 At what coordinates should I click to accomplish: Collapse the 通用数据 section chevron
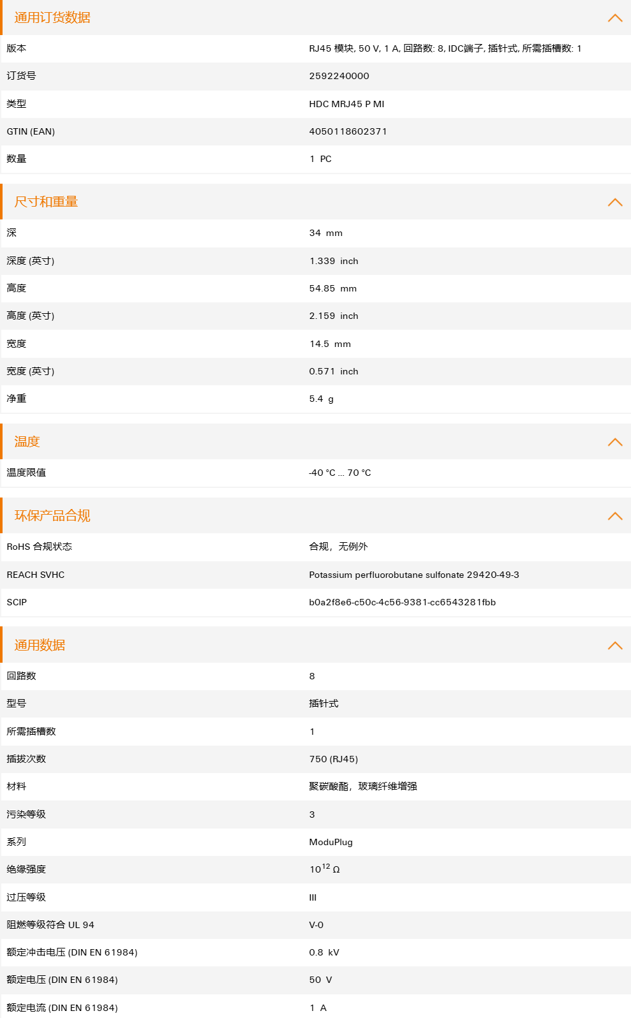point(615,645)
